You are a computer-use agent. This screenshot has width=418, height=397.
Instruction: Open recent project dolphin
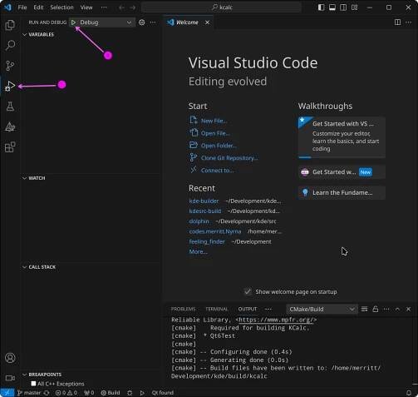(x=199, y=221)
